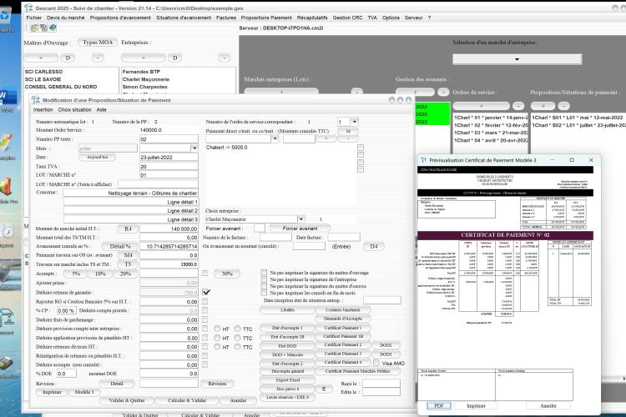This screenshot has height=417, width=626.
Task: Open the bar chart desktop shortcut icon
Action: (x=6, y=188)
